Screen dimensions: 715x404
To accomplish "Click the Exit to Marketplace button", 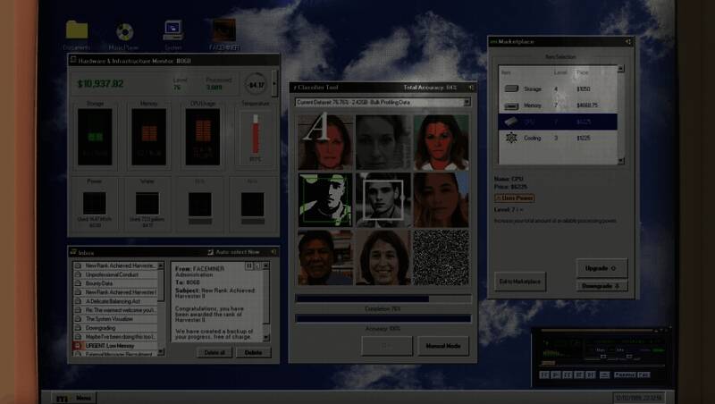I will tap(519, 281).
